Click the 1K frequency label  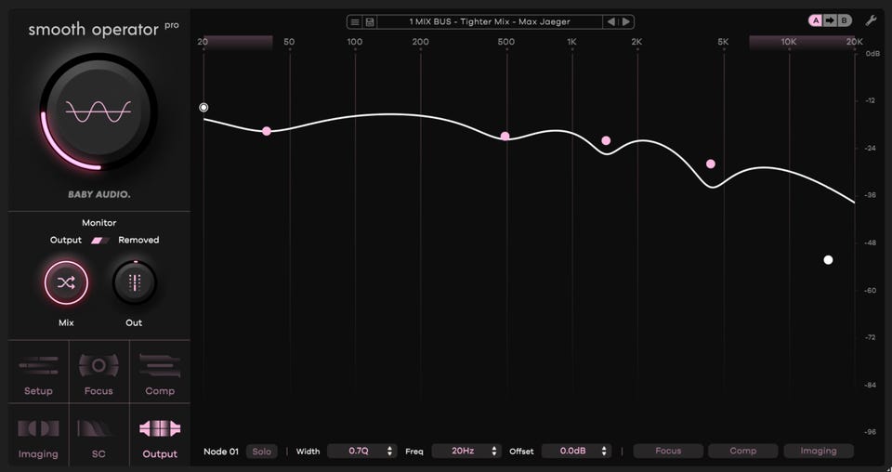click(571, 42)
